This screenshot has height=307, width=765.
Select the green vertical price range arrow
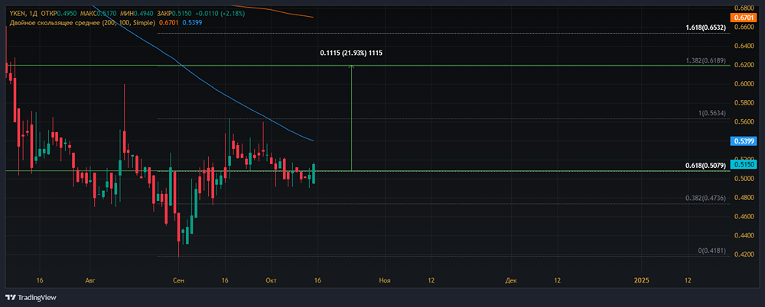point(352,118)
